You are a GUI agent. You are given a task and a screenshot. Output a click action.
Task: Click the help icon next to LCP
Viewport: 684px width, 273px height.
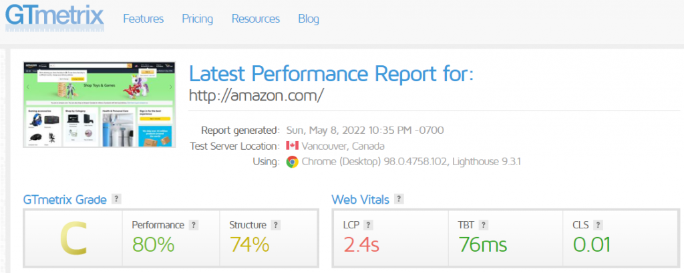(x=368, y=225)
